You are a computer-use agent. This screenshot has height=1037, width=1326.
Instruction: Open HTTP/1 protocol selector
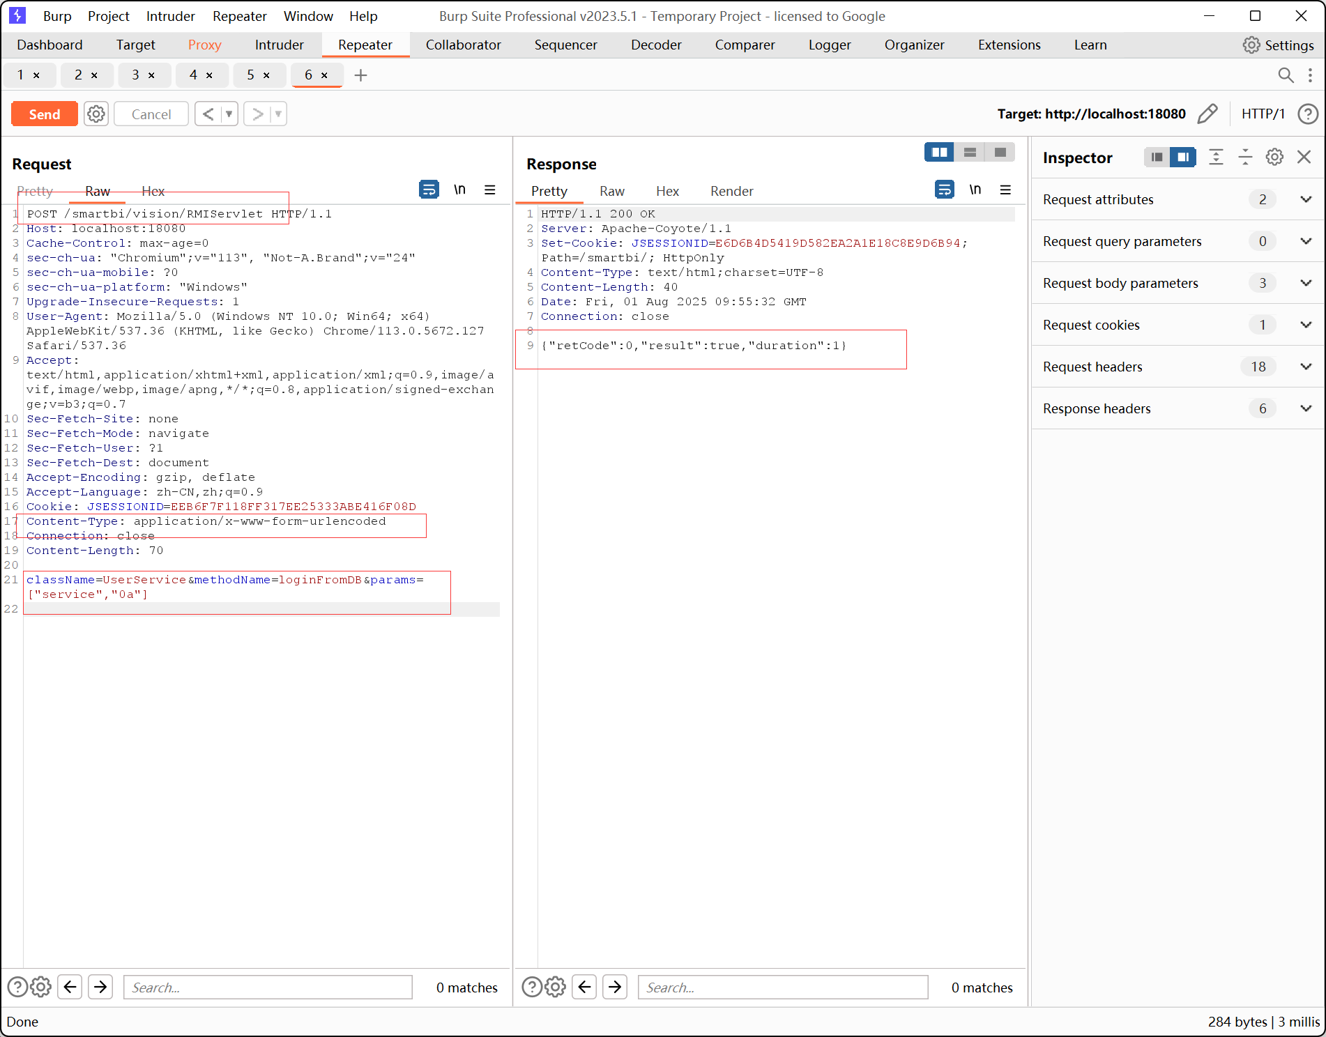1263,114
